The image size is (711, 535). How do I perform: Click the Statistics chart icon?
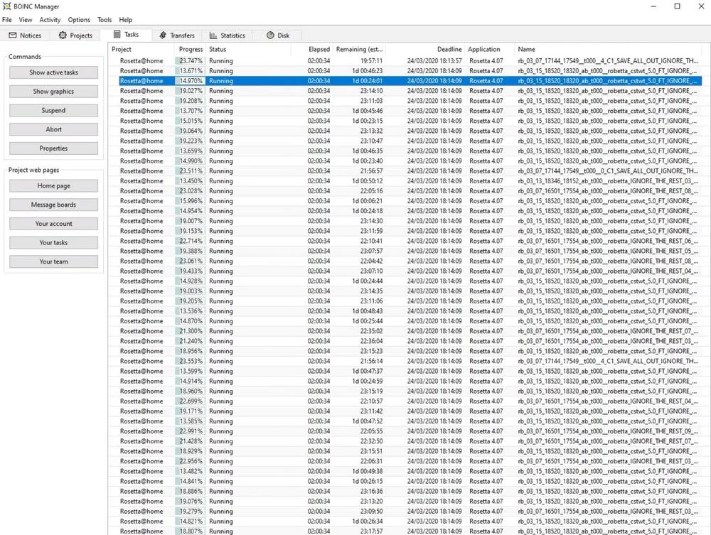pyautogui.click(x=213, y=36)
